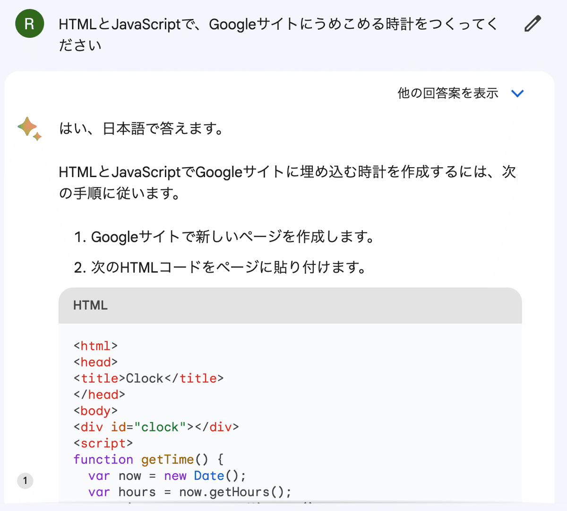
Task: Click the gray circled 1 badge
Action: 25,481
